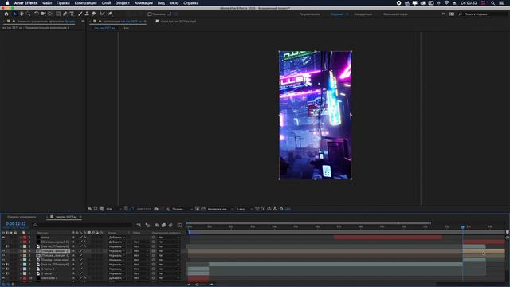Image resolution: width=510 pixels, height=287 pixels.
Task: Click the exposure reset icon in viewer footer
Action: coord(281,209)
